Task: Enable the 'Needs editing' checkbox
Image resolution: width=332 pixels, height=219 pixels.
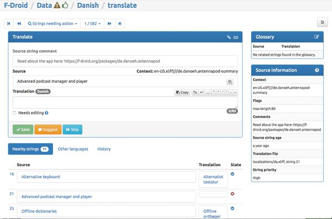Action: [x=14, y=113]
